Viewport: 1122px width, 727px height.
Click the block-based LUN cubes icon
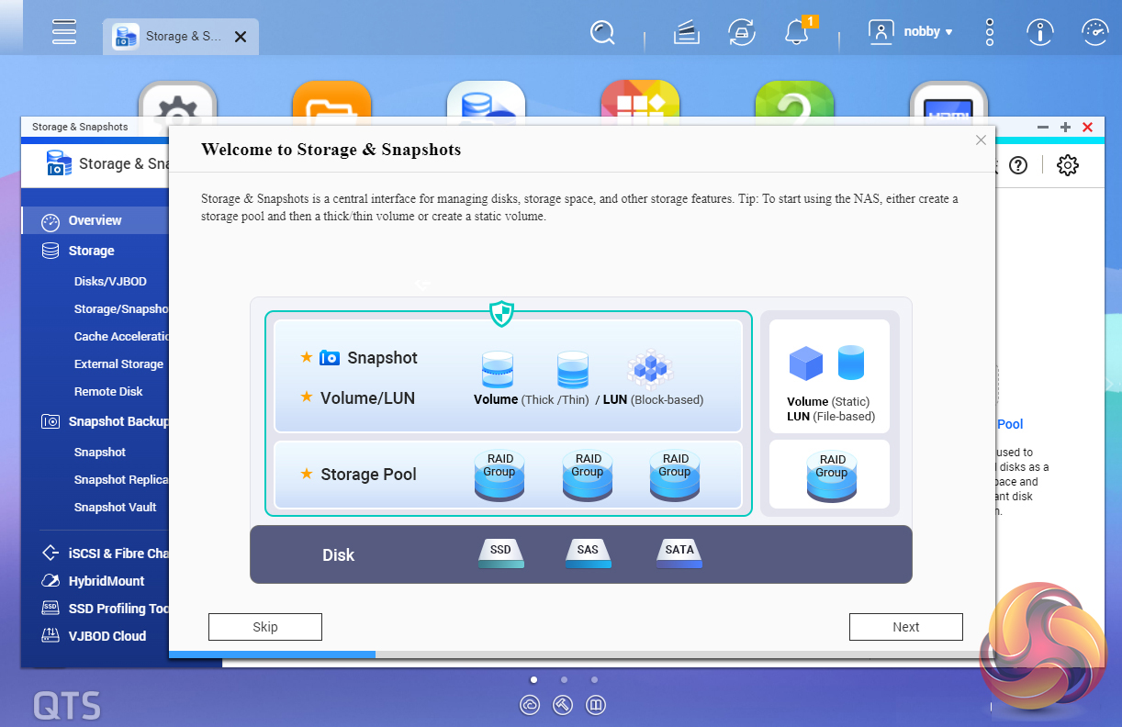point(650,369)
